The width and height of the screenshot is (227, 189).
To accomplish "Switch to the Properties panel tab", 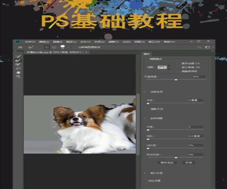I will click(x=146, y=54).
